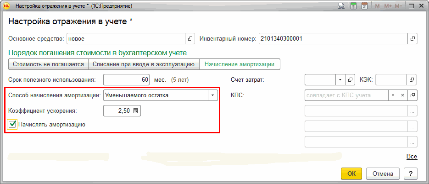Open the Основное средство field's linked record
Screen dimensions: 429x184
[x=190, y=38]
